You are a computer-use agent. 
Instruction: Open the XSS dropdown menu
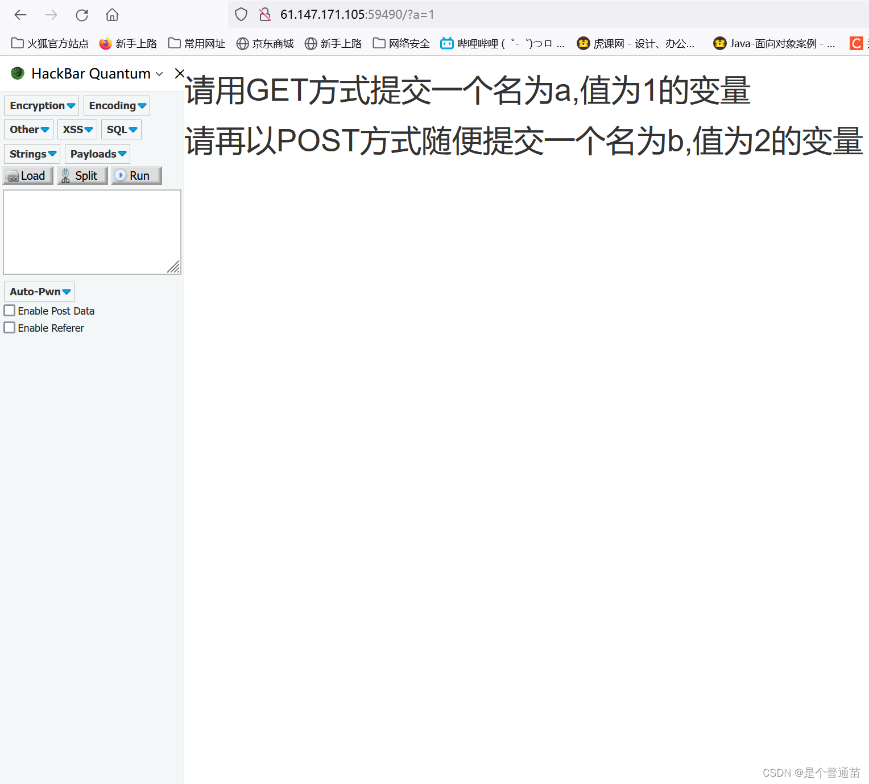click(x=77, y=130)
